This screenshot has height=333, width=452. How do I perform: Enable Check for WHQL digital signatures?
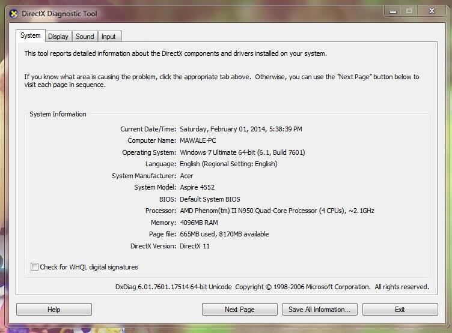[34, 267]
